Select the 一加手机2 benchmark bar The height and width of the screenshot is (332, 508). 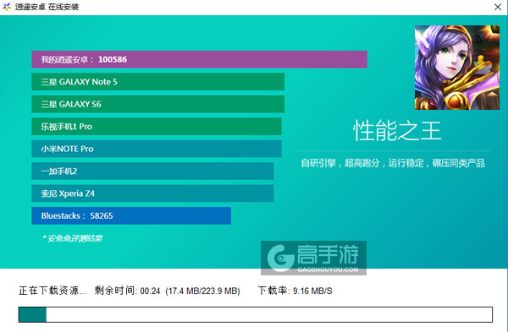click(x=152, y=171)
